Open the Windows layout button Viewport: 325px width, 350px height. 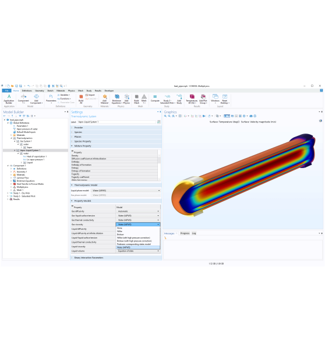coord(216,99)
